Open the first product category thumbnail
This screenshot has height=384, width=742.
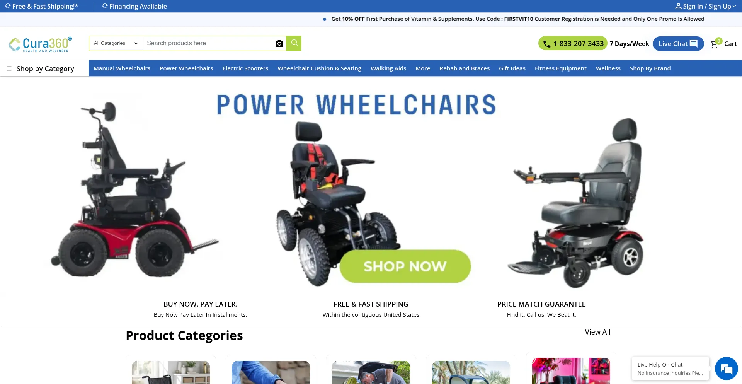tap(171, 372)
